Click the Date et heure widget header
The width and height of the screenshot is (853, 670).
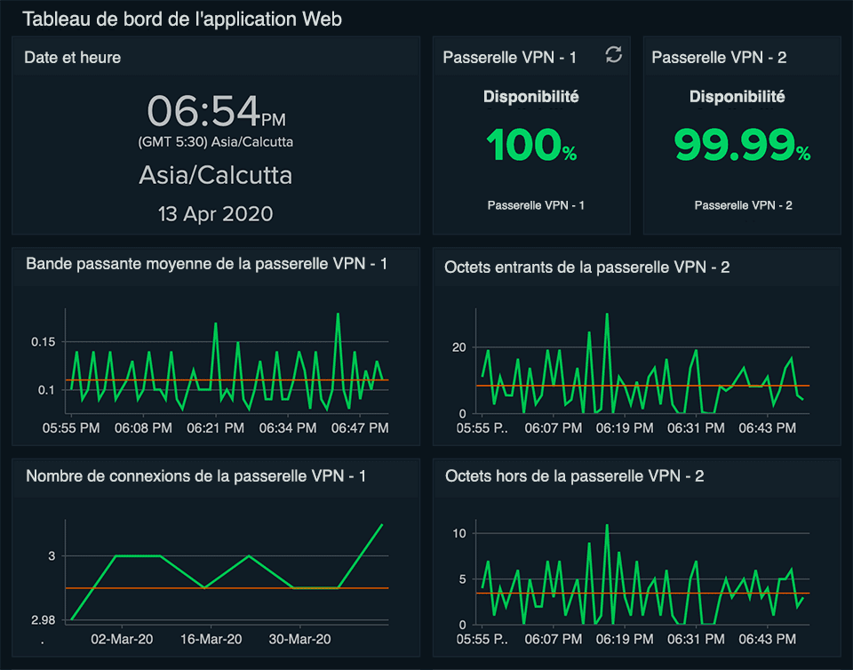tap(71, 57)
